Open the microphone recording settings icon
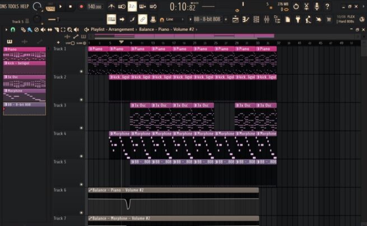Screen dimensions: 367x226 [x=317, y=6]
